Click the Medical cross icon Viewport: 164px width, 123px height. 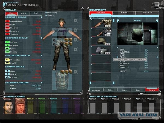[7, 74]
